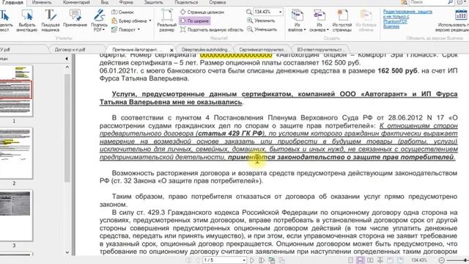Open the Буфер обмена dropdown
The height and width of the screenshot is (264, 469).
pos(131,21)
